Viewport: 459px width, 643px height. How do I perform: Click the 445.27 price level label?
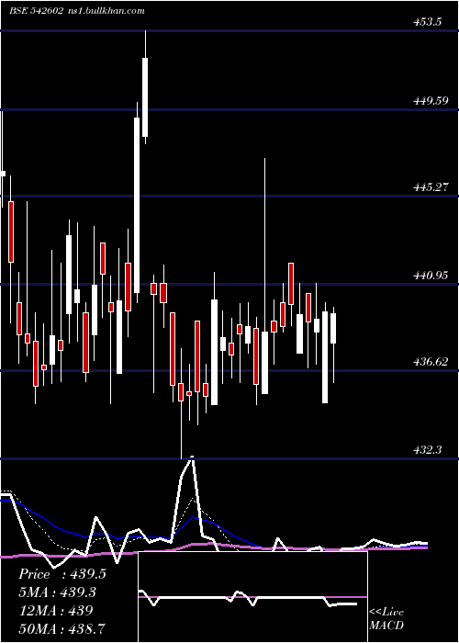[x=431, y=187]
